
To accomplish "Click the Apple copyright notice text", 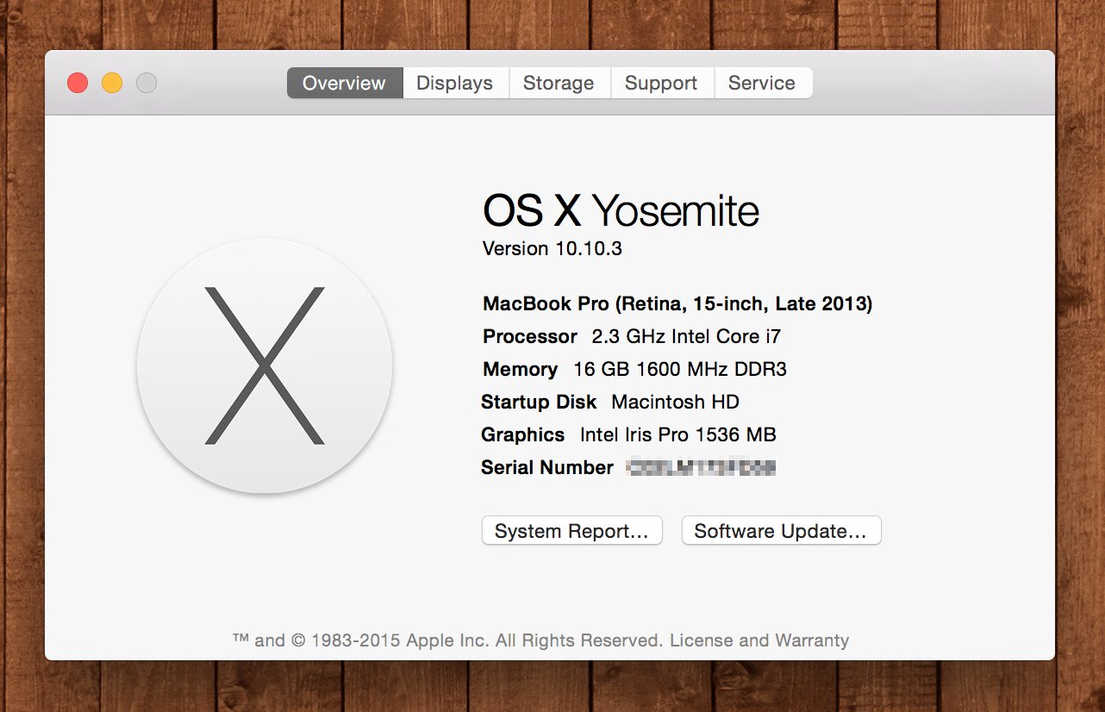I will (x=448, y=640).
